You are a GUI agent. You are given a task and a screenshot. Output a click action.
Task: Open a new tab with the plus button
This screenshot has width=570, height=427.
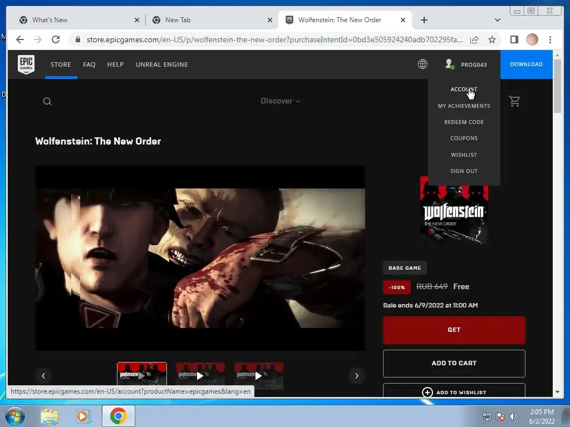coord(424,20)
